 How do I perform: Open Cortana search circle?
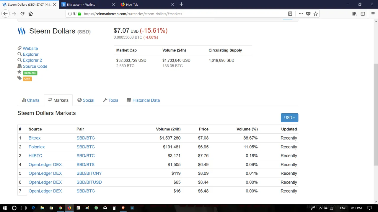(14, 208)
